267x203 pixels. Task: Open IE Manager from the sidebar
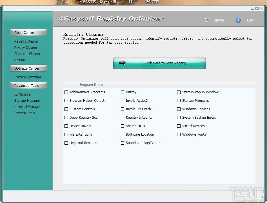point(23,94)
